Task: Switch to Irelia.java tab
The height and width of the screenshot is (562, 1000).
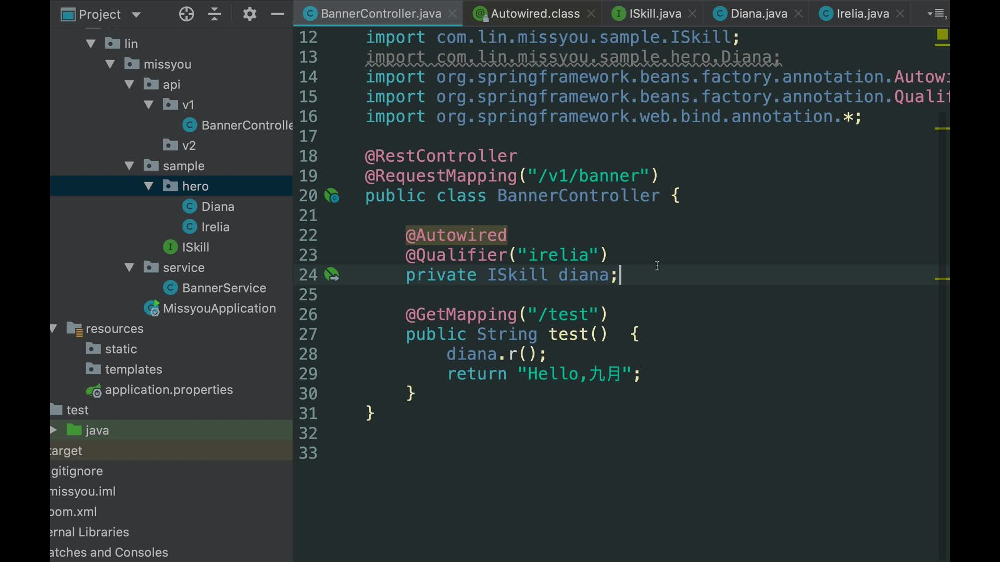Action: [x=863, y=14]
